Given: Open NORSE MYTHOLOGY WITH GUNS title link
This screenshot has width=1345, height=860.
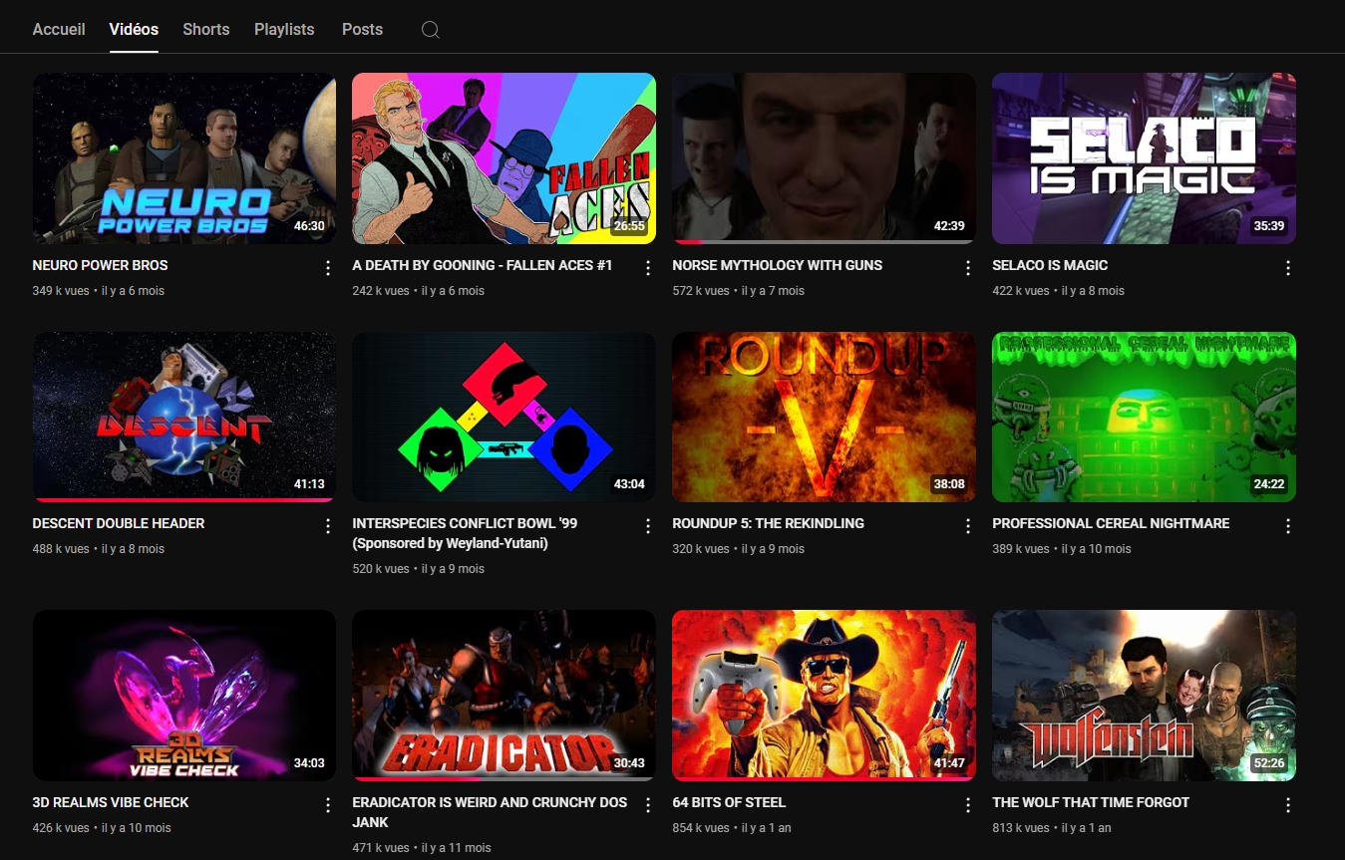Looking at the screenshot, I should point(778,265).
